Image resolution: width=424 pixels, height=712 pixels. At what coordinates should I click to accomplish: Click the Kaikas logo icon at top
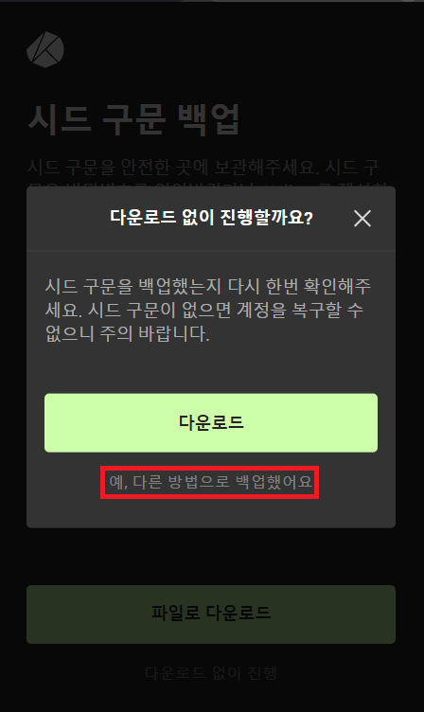pyautogui.click(x=45, y=49)
